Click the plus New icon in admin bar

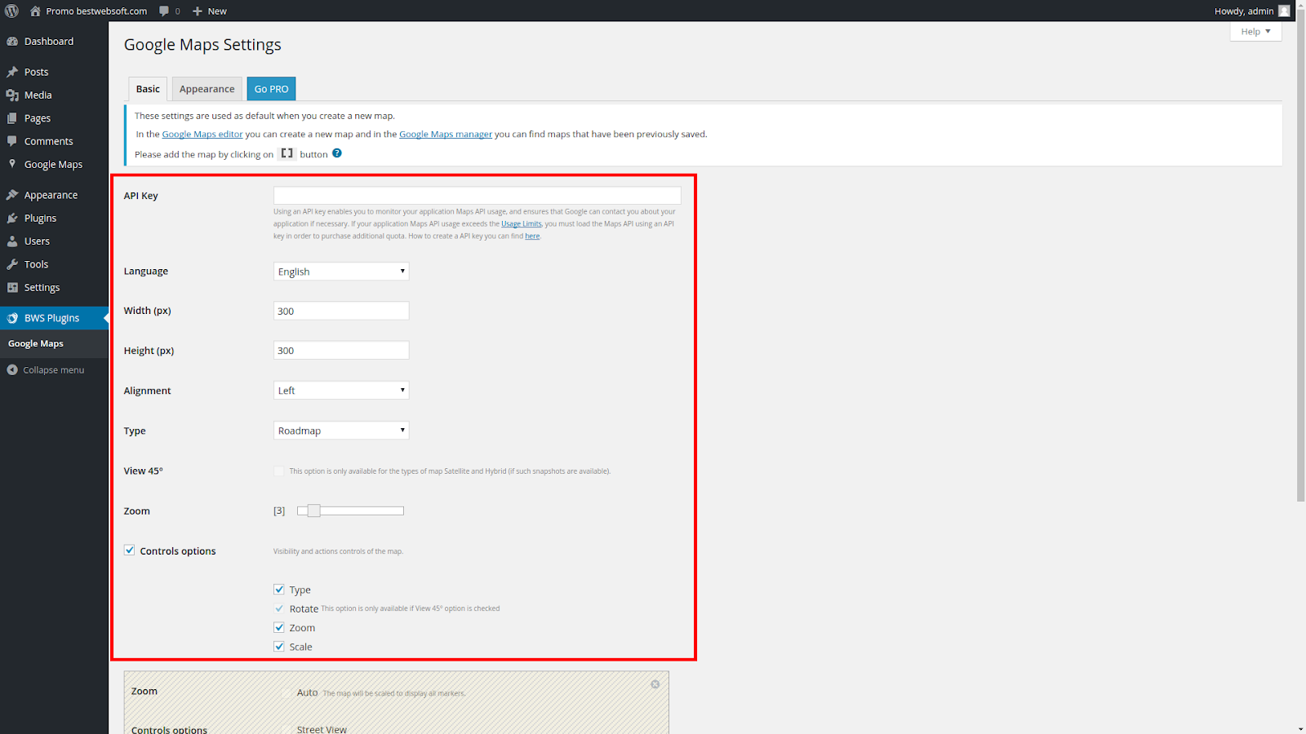pyautogui.click(x=198, y=11)
